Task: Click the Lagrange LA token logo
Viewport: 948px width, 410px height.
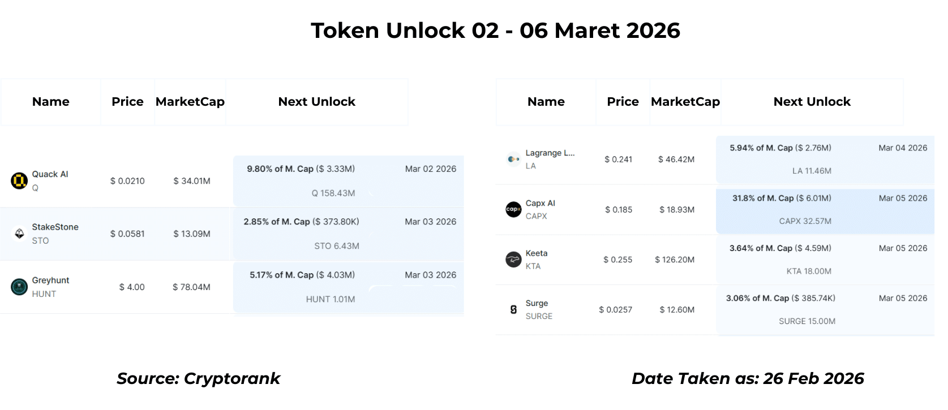Action: [513, 159]
